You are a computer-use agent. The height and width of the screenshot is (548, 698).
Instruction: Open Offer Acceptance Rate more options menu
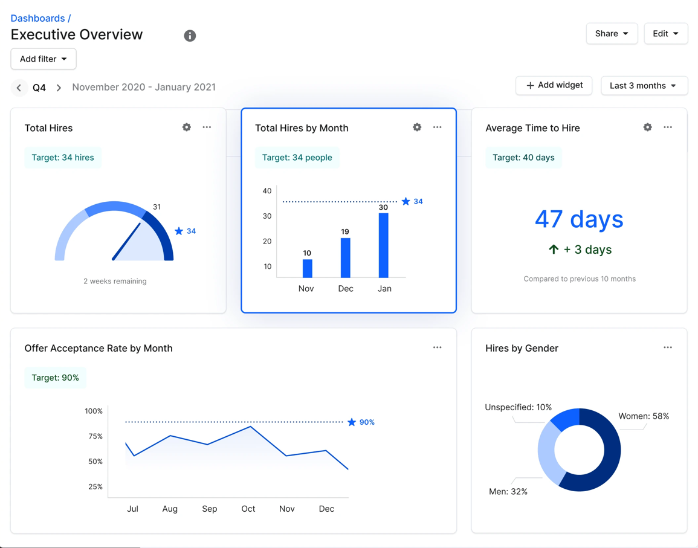point(438,347)
